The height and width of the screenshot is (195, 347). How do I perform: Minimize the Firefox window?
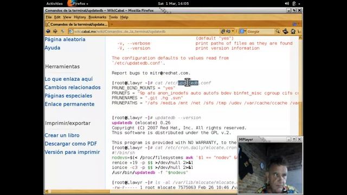click(288, 10)
